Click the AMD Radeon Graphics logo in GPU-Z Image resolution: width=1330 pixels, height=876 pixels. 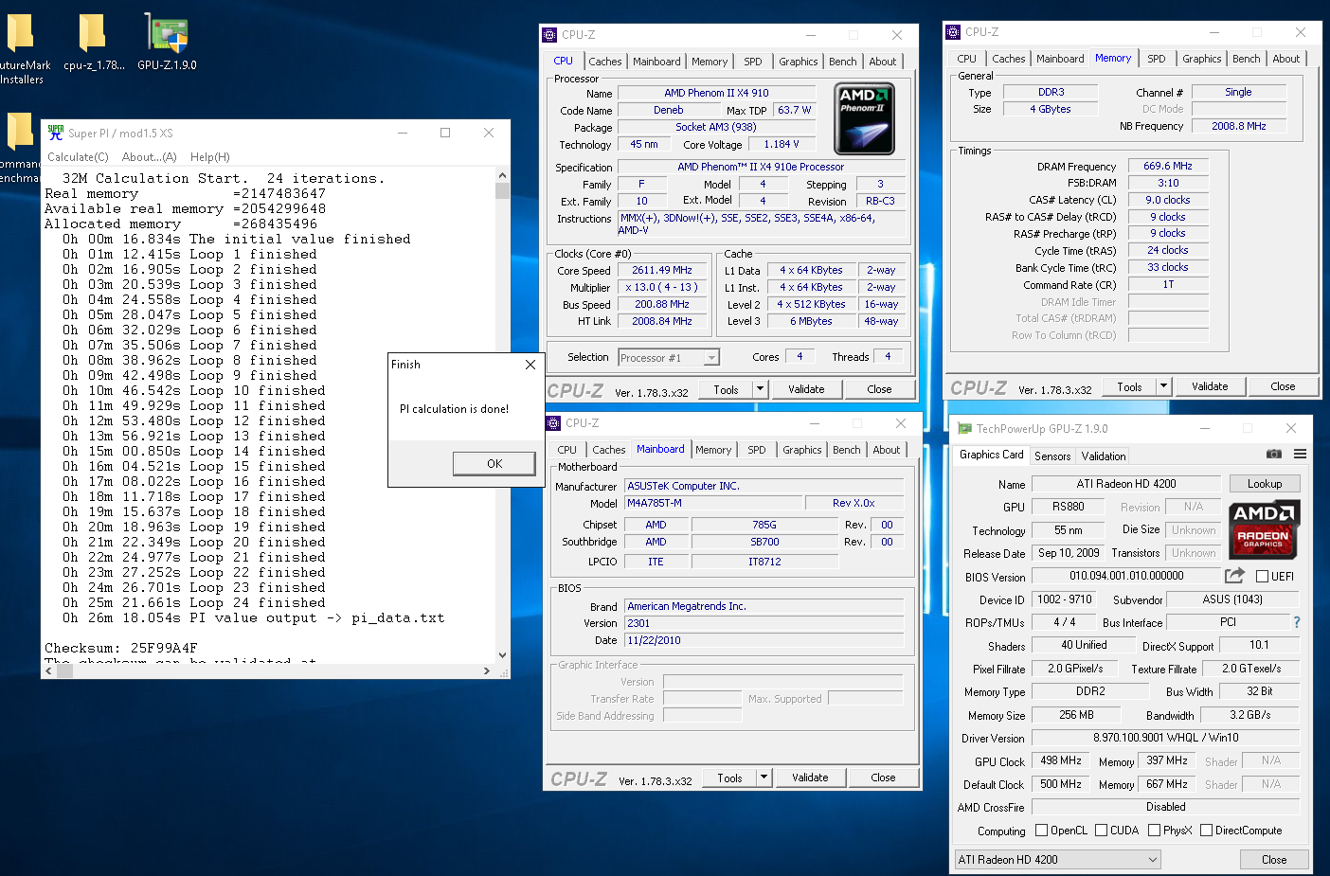coord(1264,530)
